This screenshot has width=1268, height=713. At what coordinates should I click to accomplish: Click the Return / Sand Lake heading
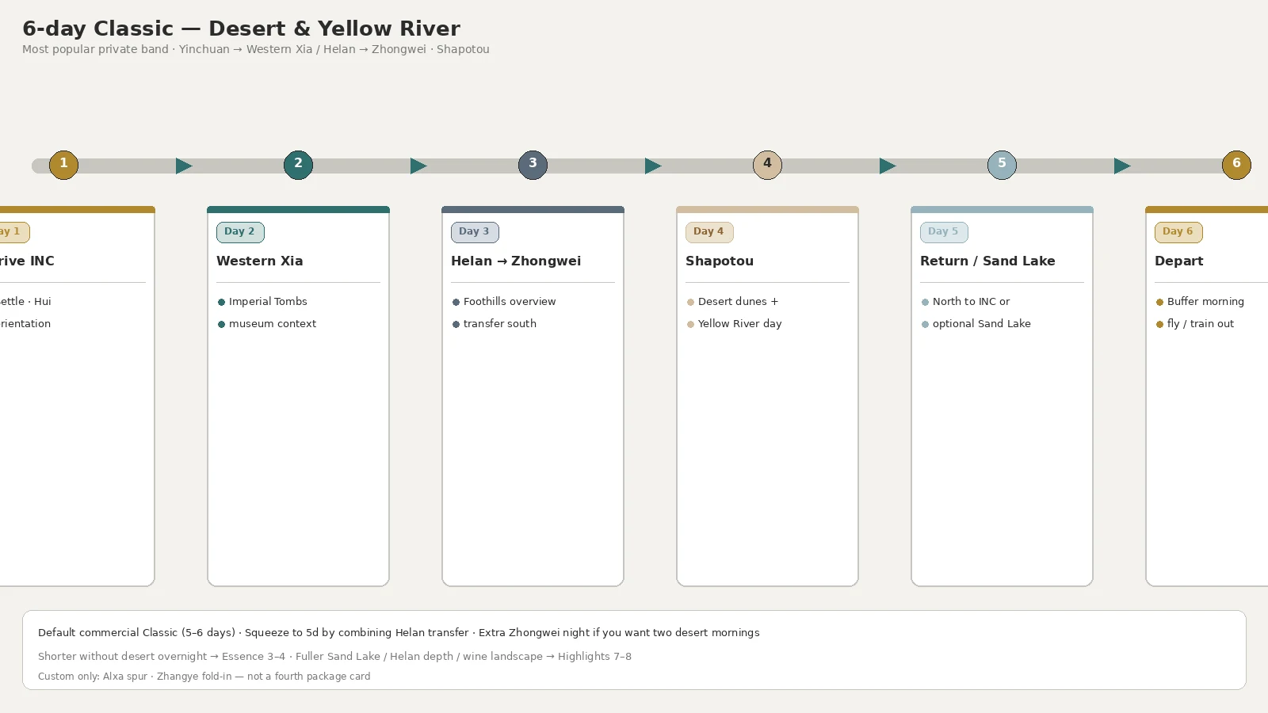point(987,261)
